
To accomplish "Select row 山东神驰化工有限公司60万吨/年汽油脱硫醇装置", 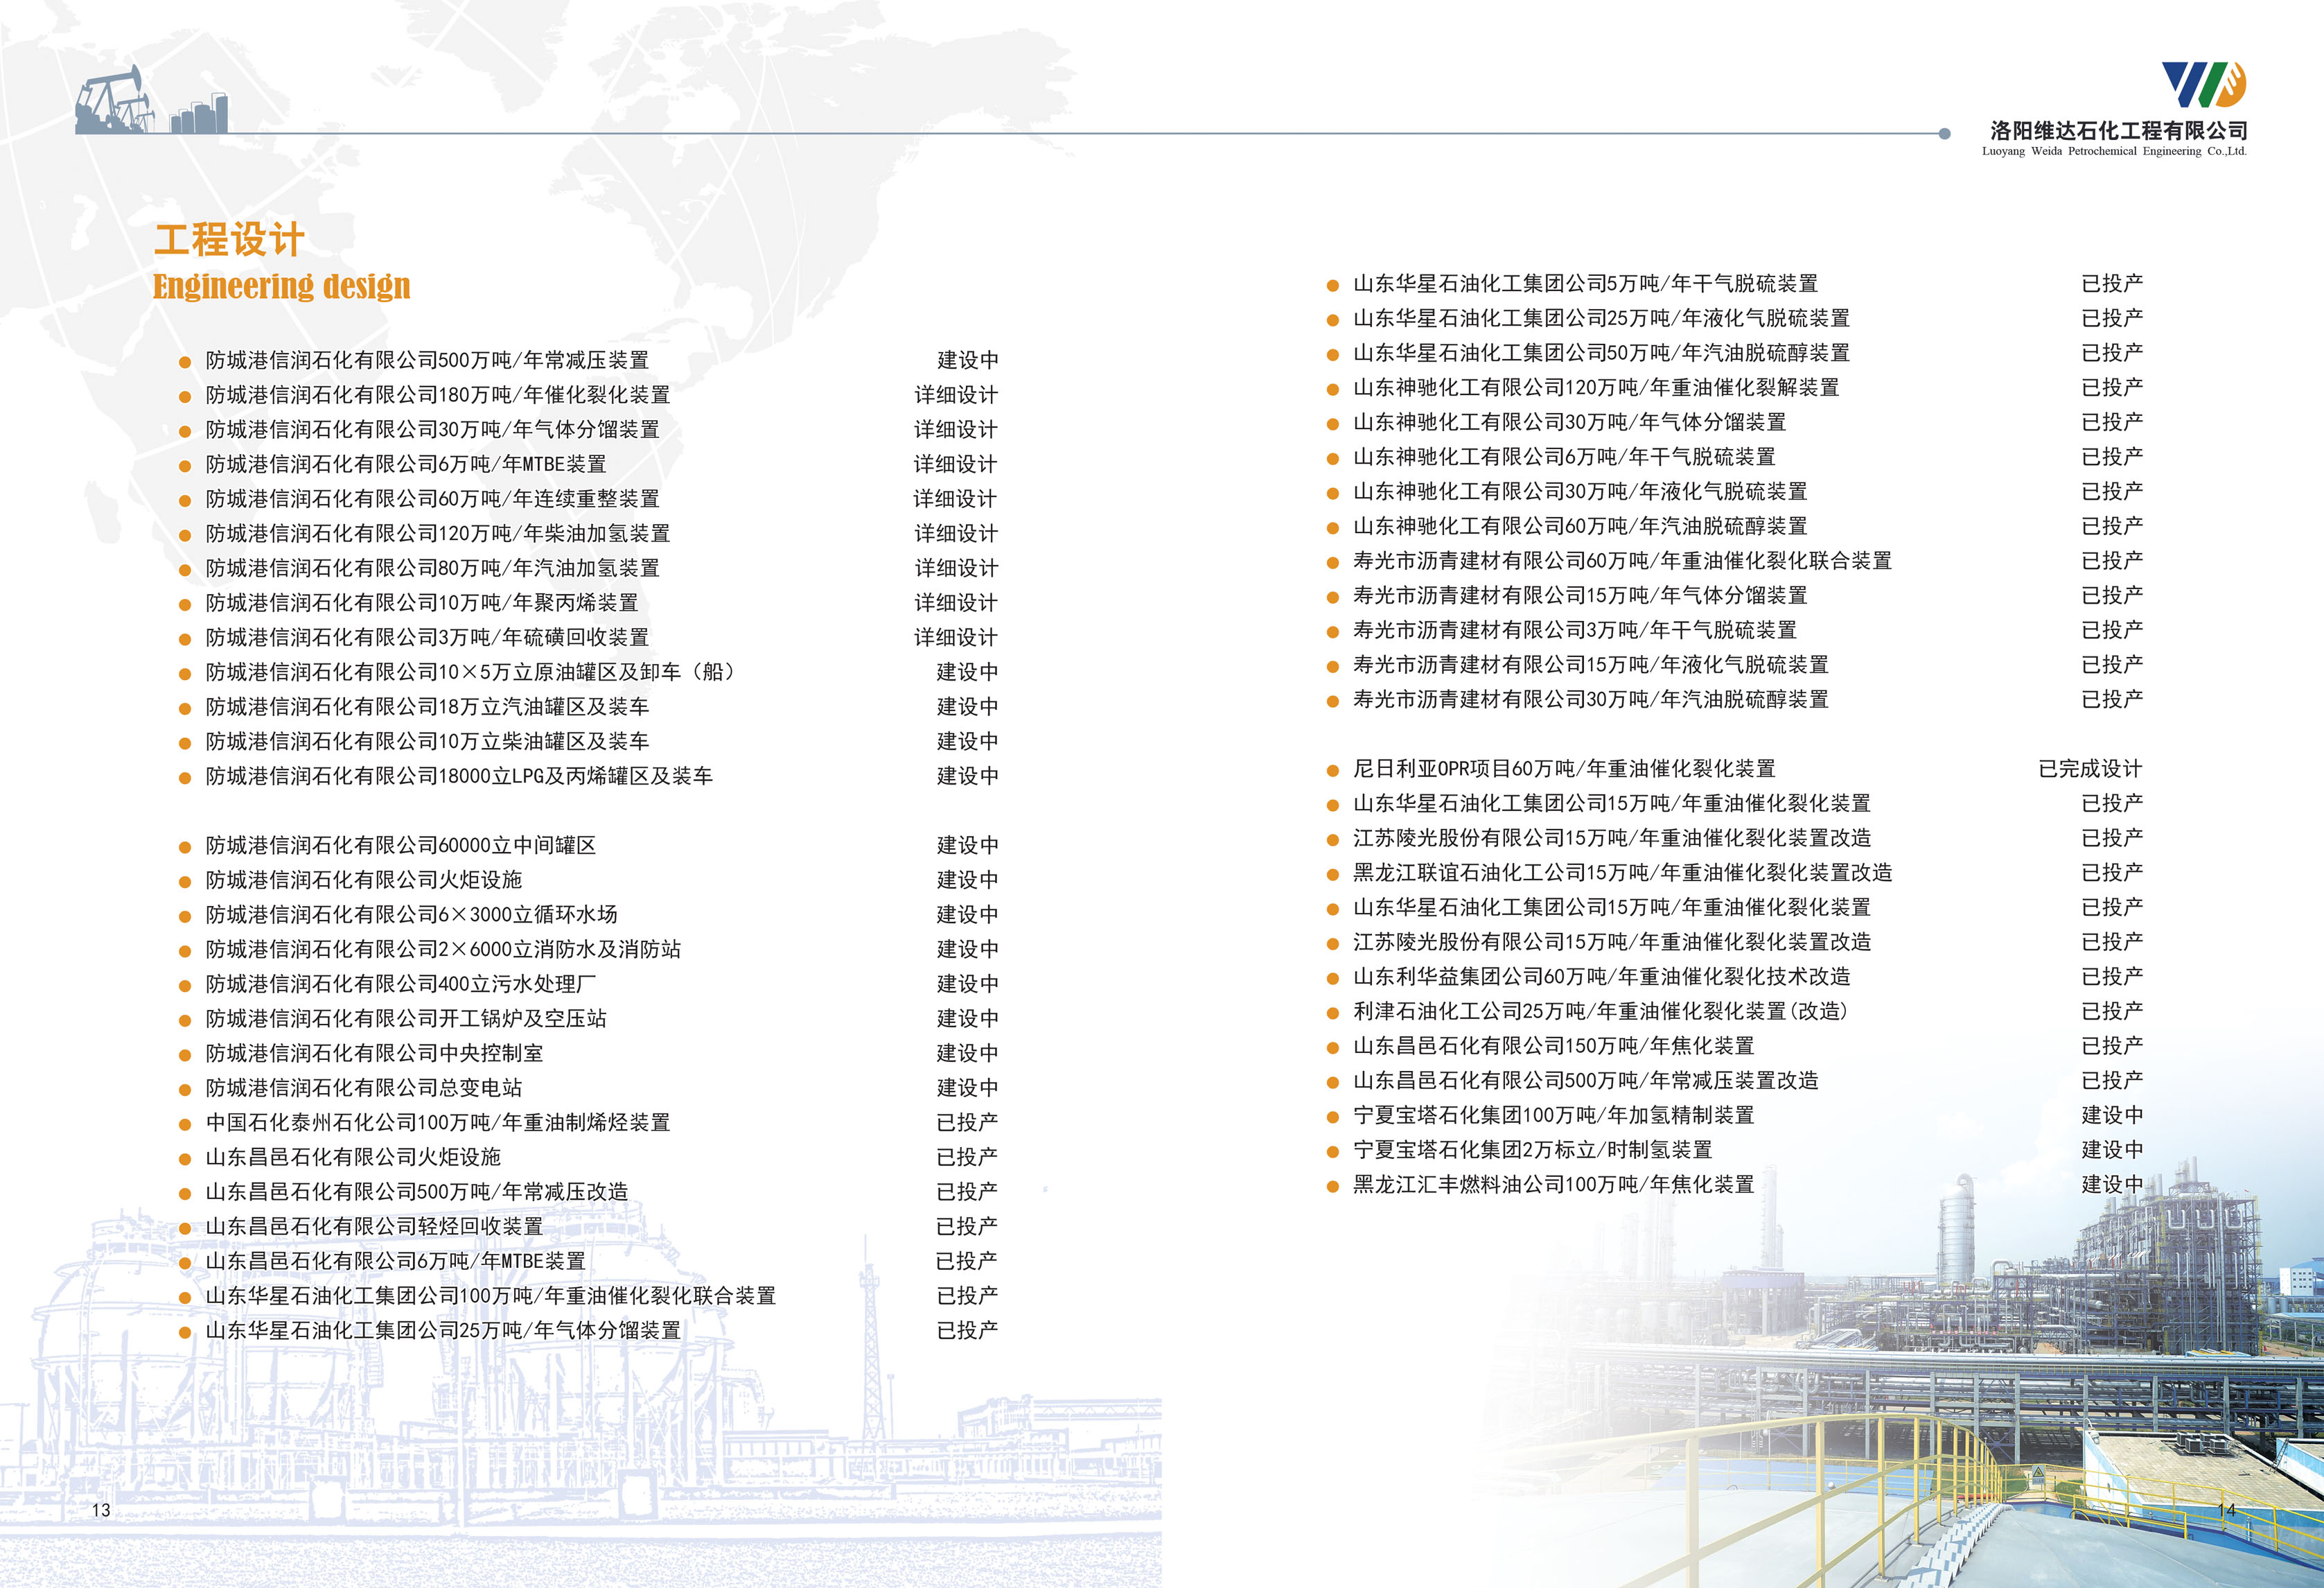I will click(1735, 526).
